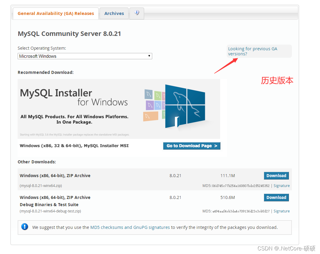Click the MD5 hash starting with 06d745c77b

point(241,186)
